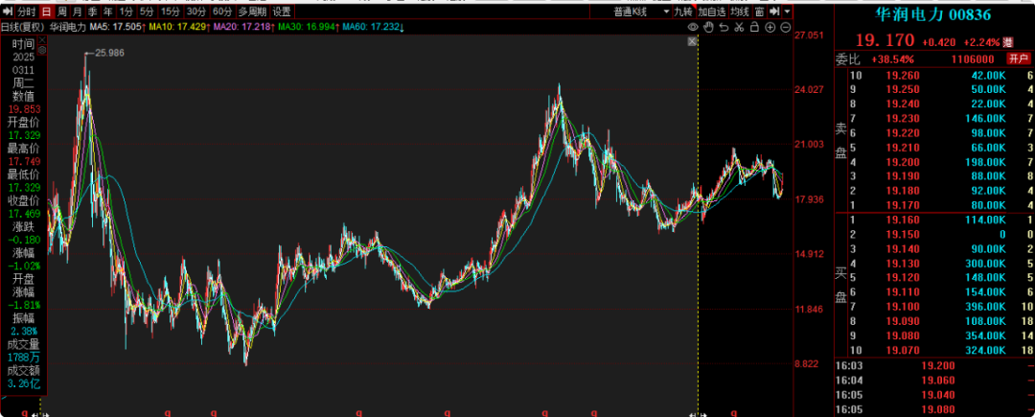The width and height of the screenshot is (1035, 417).
Task: Click the eye visibility icon above chart
Action: 694,28
